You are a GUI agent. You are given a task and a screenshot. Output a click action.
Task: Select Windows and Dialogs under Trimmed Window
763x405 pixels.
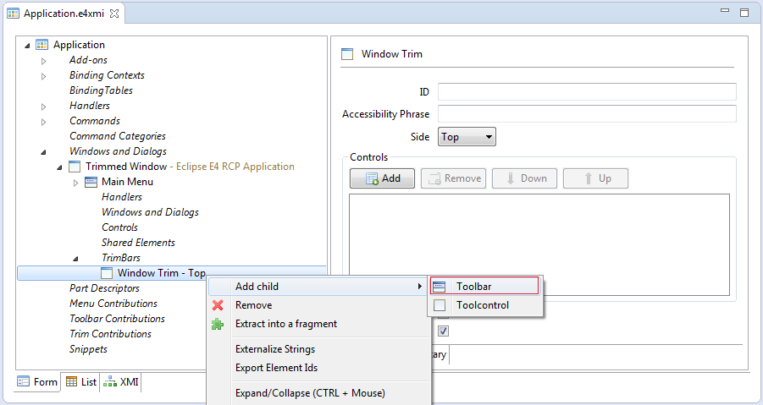point(151,212)
